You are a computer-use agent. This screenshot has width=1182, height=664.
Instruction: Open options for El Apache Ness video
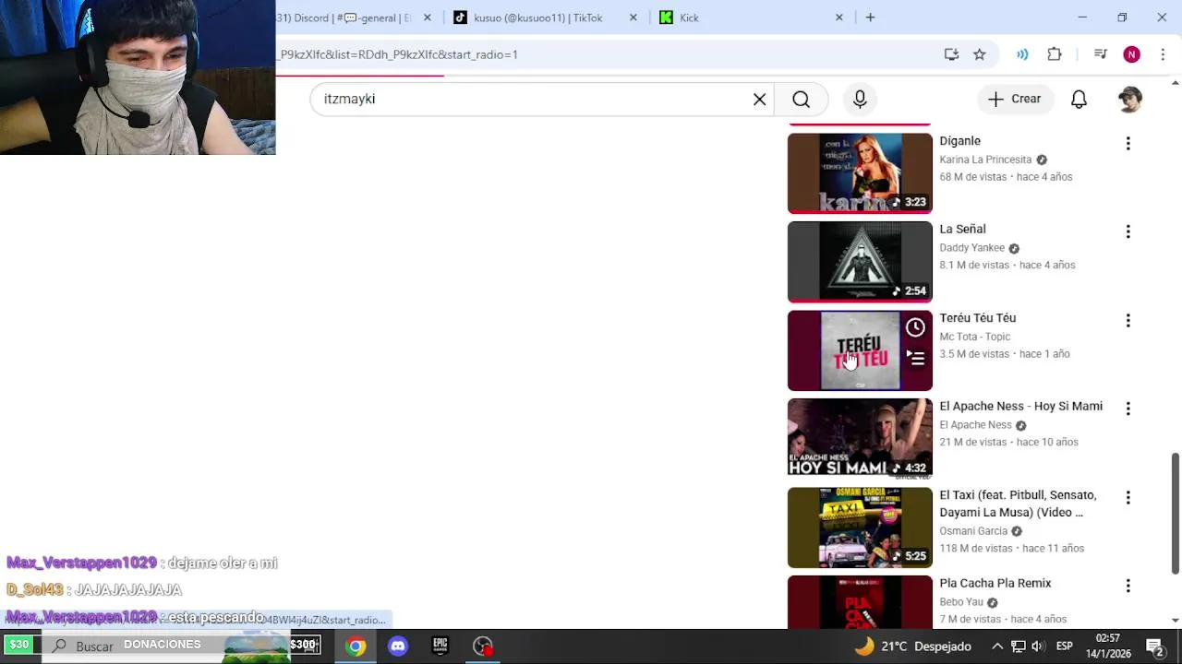[x=1128, y=409]
